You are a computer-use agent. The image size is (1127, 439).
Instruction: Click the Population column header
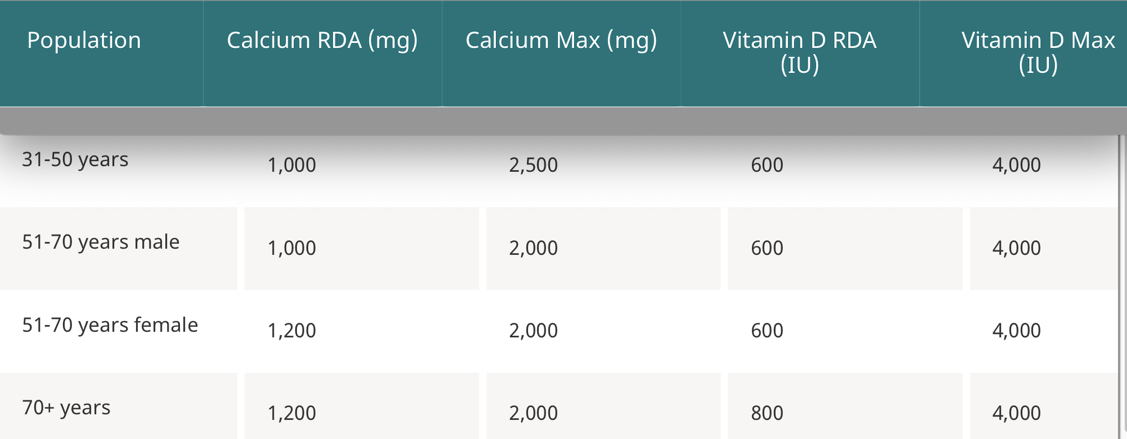click(84, 40)
